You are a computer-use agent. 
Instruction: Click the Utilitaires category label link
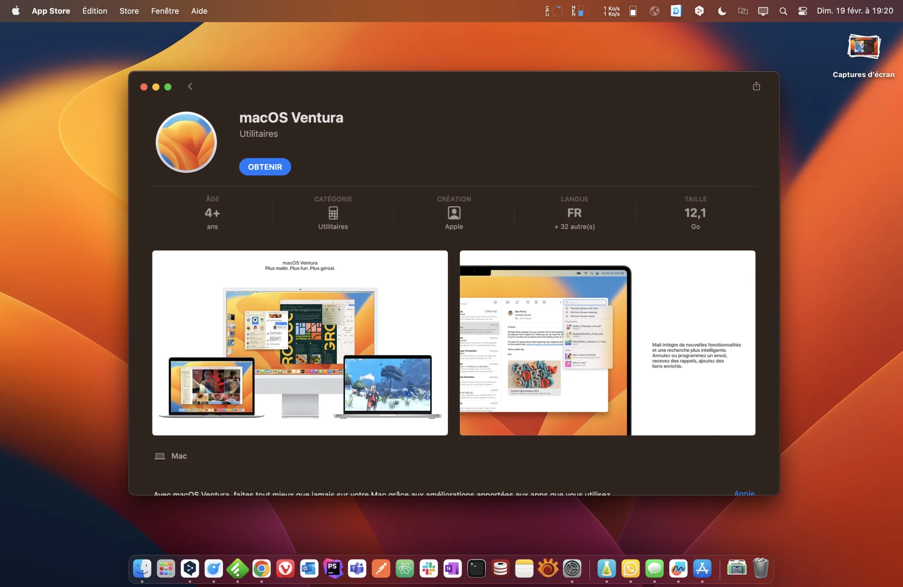pyautogui.click(x=258, y=134)
